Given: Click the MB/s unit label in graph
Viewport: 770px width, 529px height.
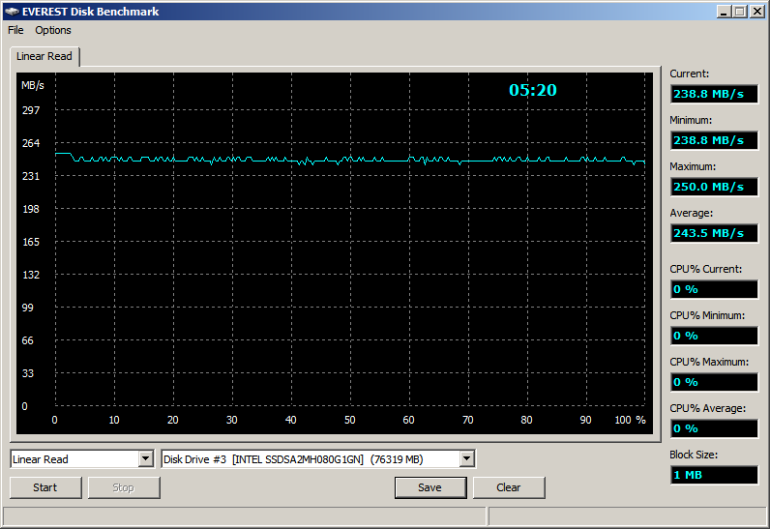Looking at the screenshot, I should [33, 85].
